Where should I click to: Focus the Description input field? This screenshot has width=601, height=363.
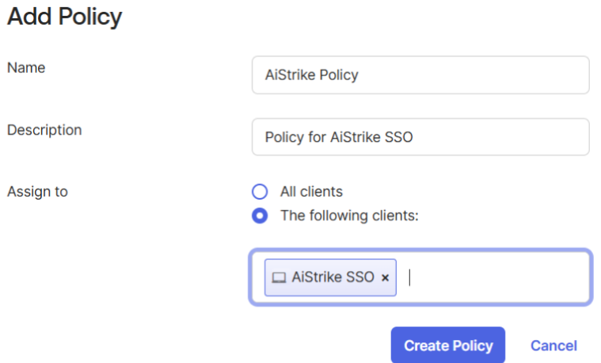coord(420,137)
